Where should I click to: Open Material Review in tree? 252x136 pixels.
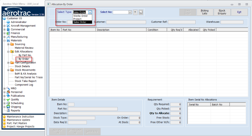click(x=24, y=48)
